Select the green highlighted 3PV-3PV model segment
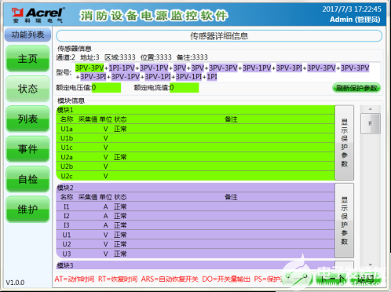Image resolution: width=391 pixels, height=292 pixels. (x=90, y=68)
